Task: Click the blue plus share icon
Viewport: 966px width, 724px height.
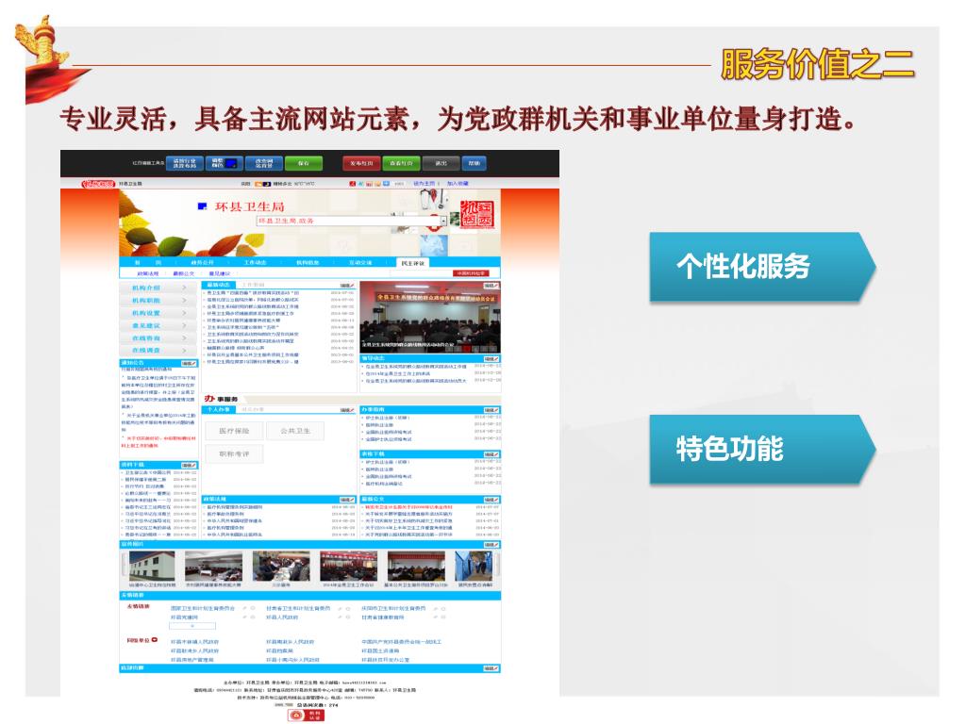Action: click(386, 184)
